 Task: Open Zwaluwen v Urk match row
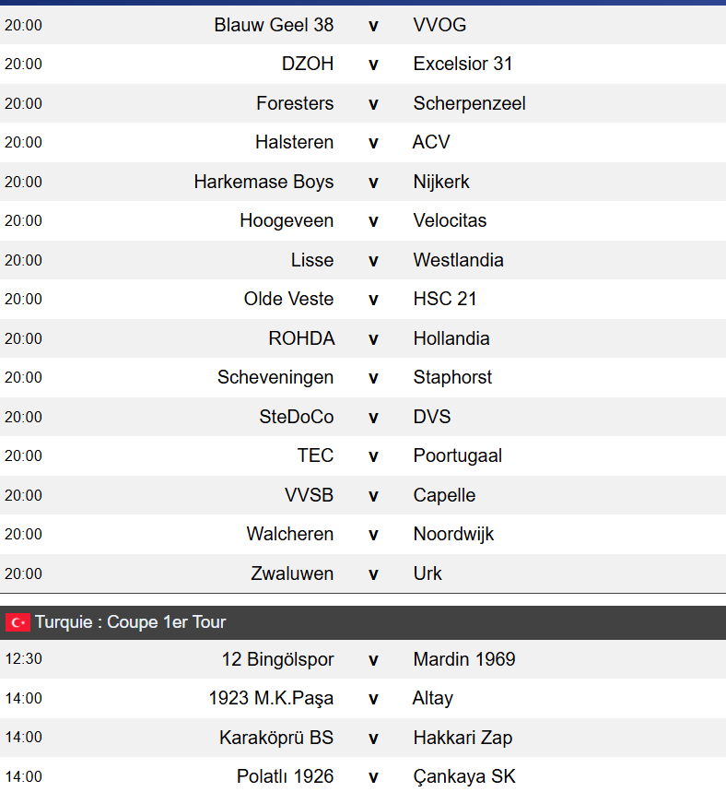(x=373, y=573)
